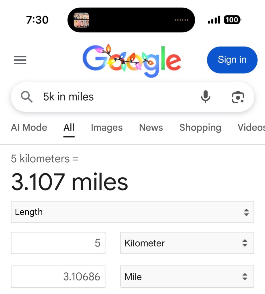Focus the mile value field showing 3.10686
The width and height of the screenshot is (265, 294).
58,277
